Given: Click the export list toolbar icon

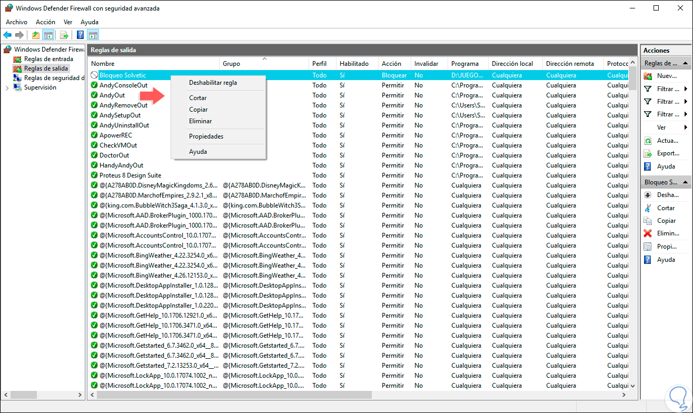Looking at the screenshot, I should (64, 35).
